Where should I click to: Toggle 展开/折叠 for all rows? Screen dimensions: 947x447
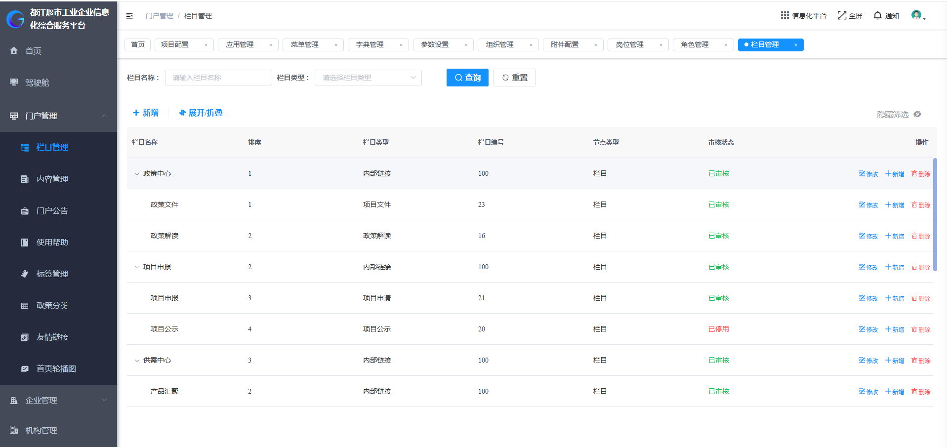pyautogui.click(x=201, y=113)
